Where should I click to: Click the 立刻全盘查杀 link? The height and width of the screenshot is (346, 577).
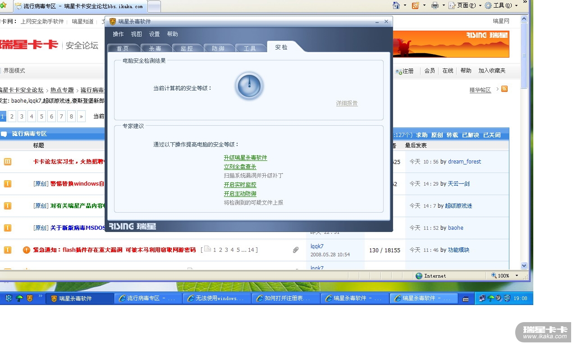240,167
